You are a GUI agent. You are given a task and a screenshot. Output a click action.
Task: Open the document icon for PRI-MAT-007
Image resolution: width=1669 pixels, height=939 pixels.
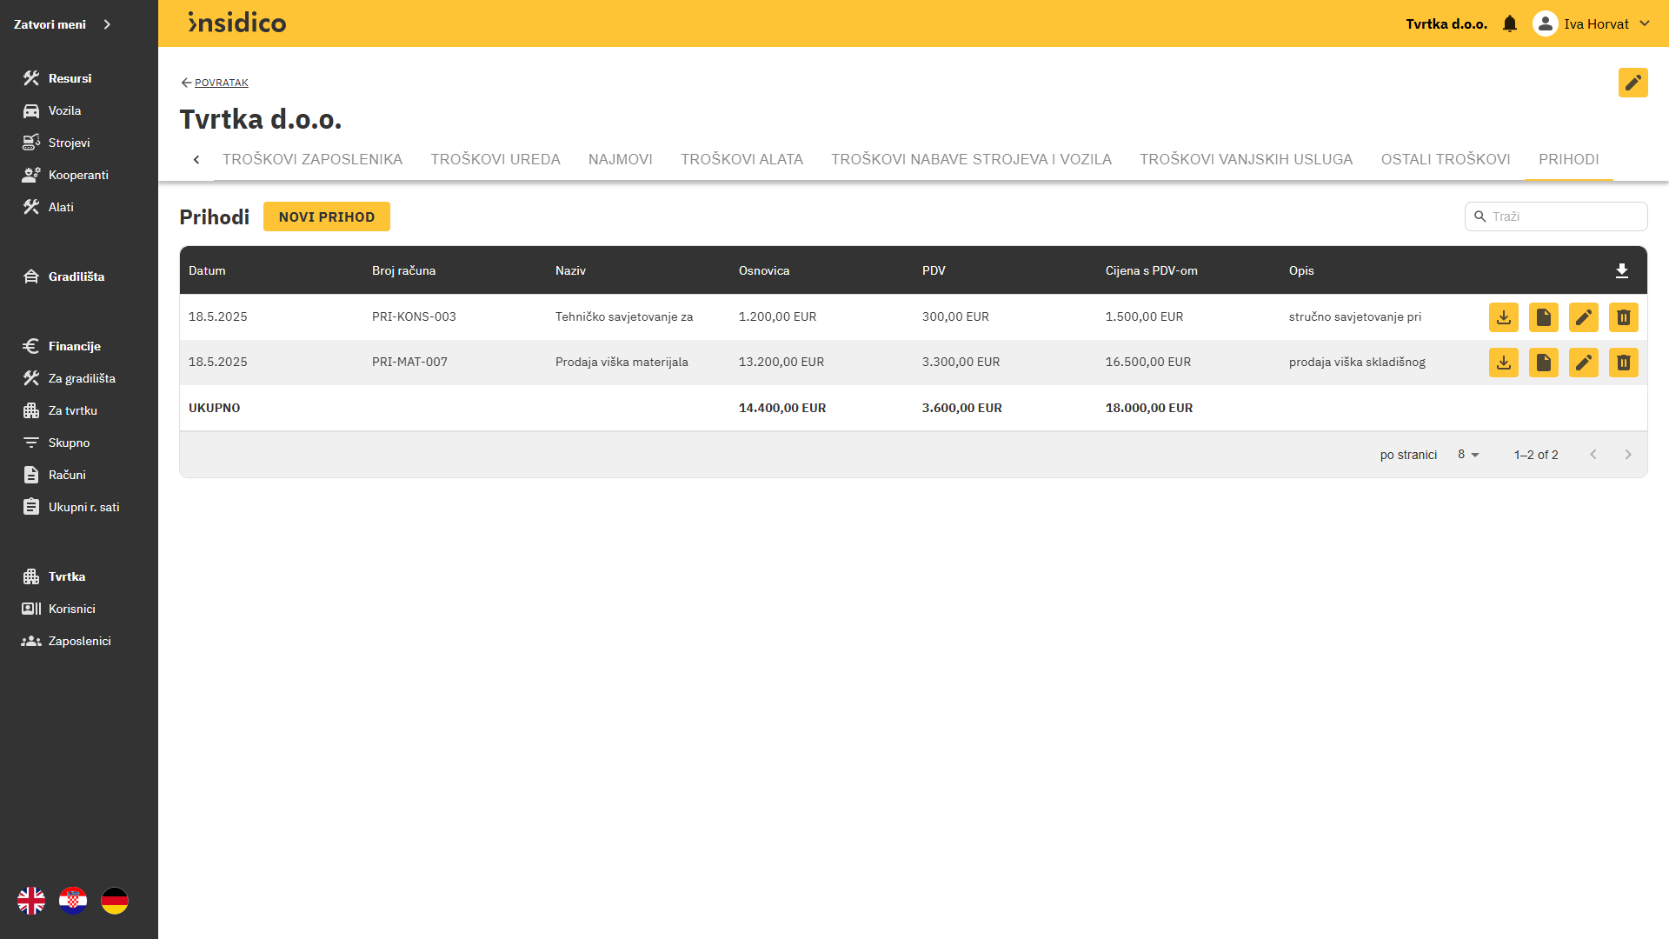(x=1543, y=363)
